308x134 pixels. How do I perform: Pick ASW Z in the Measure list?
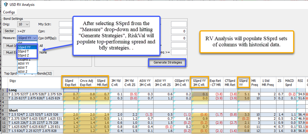pos(27,71)
